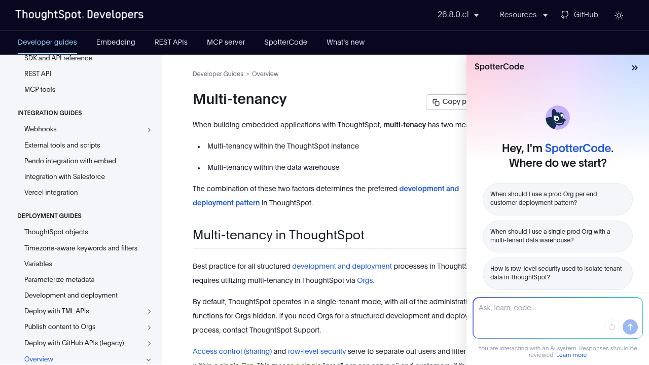
Task: Open Parameterize metadata sidebar item
Action: coord(59,280)
